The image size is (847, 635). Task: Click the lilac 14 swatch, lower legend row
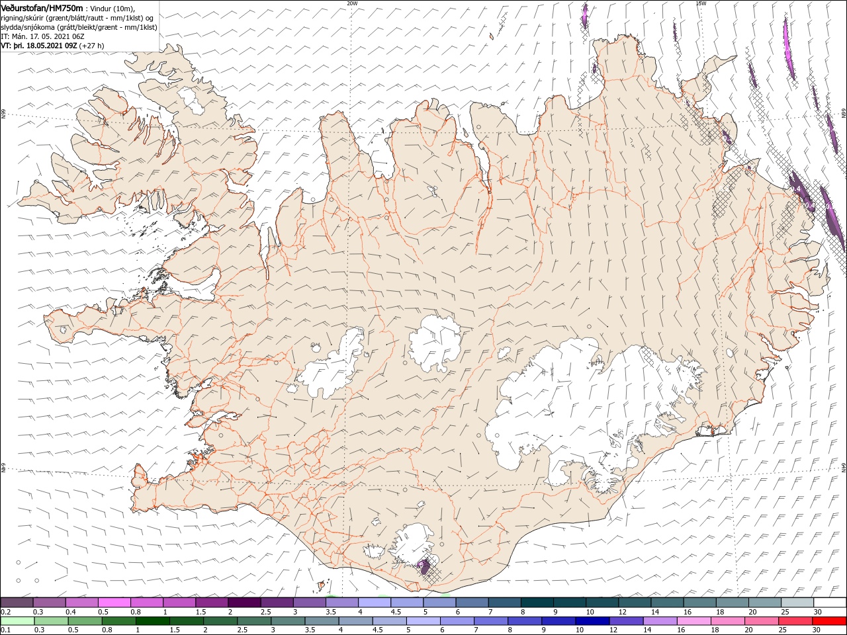pyautogui.click(x=660, y=621)
